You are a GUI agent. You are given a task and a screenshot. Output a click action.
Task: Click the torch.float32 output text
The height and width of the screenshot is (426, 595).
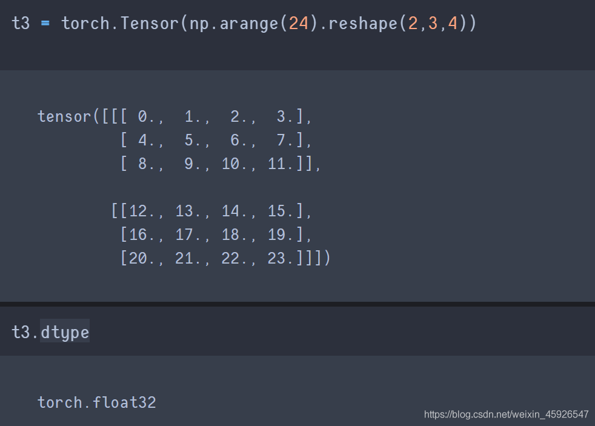pyautogui.click(x=97, y=402)
